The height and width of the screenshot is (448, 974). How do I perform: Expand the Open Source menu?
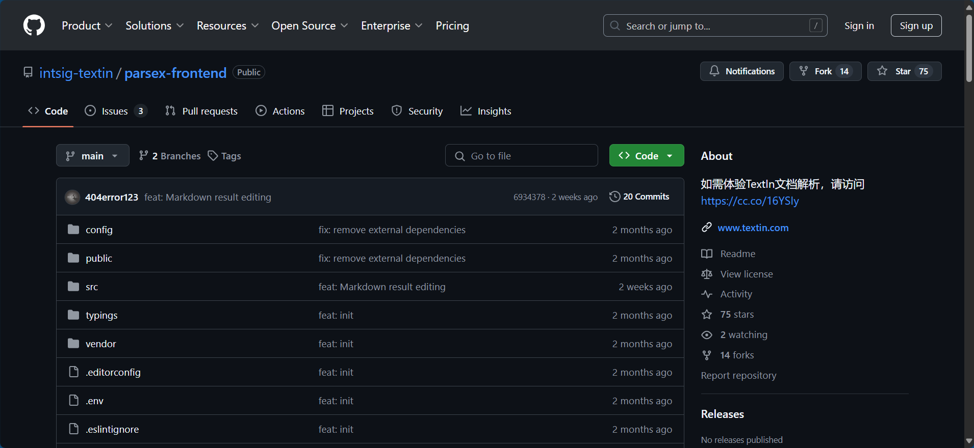click(309, 25)
